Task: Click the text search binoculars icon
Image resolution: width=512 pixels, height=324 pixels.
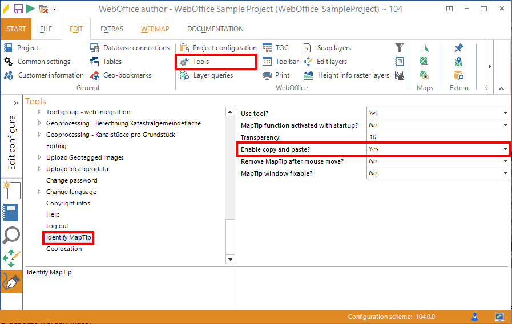Action: click(x=400, y=75)
